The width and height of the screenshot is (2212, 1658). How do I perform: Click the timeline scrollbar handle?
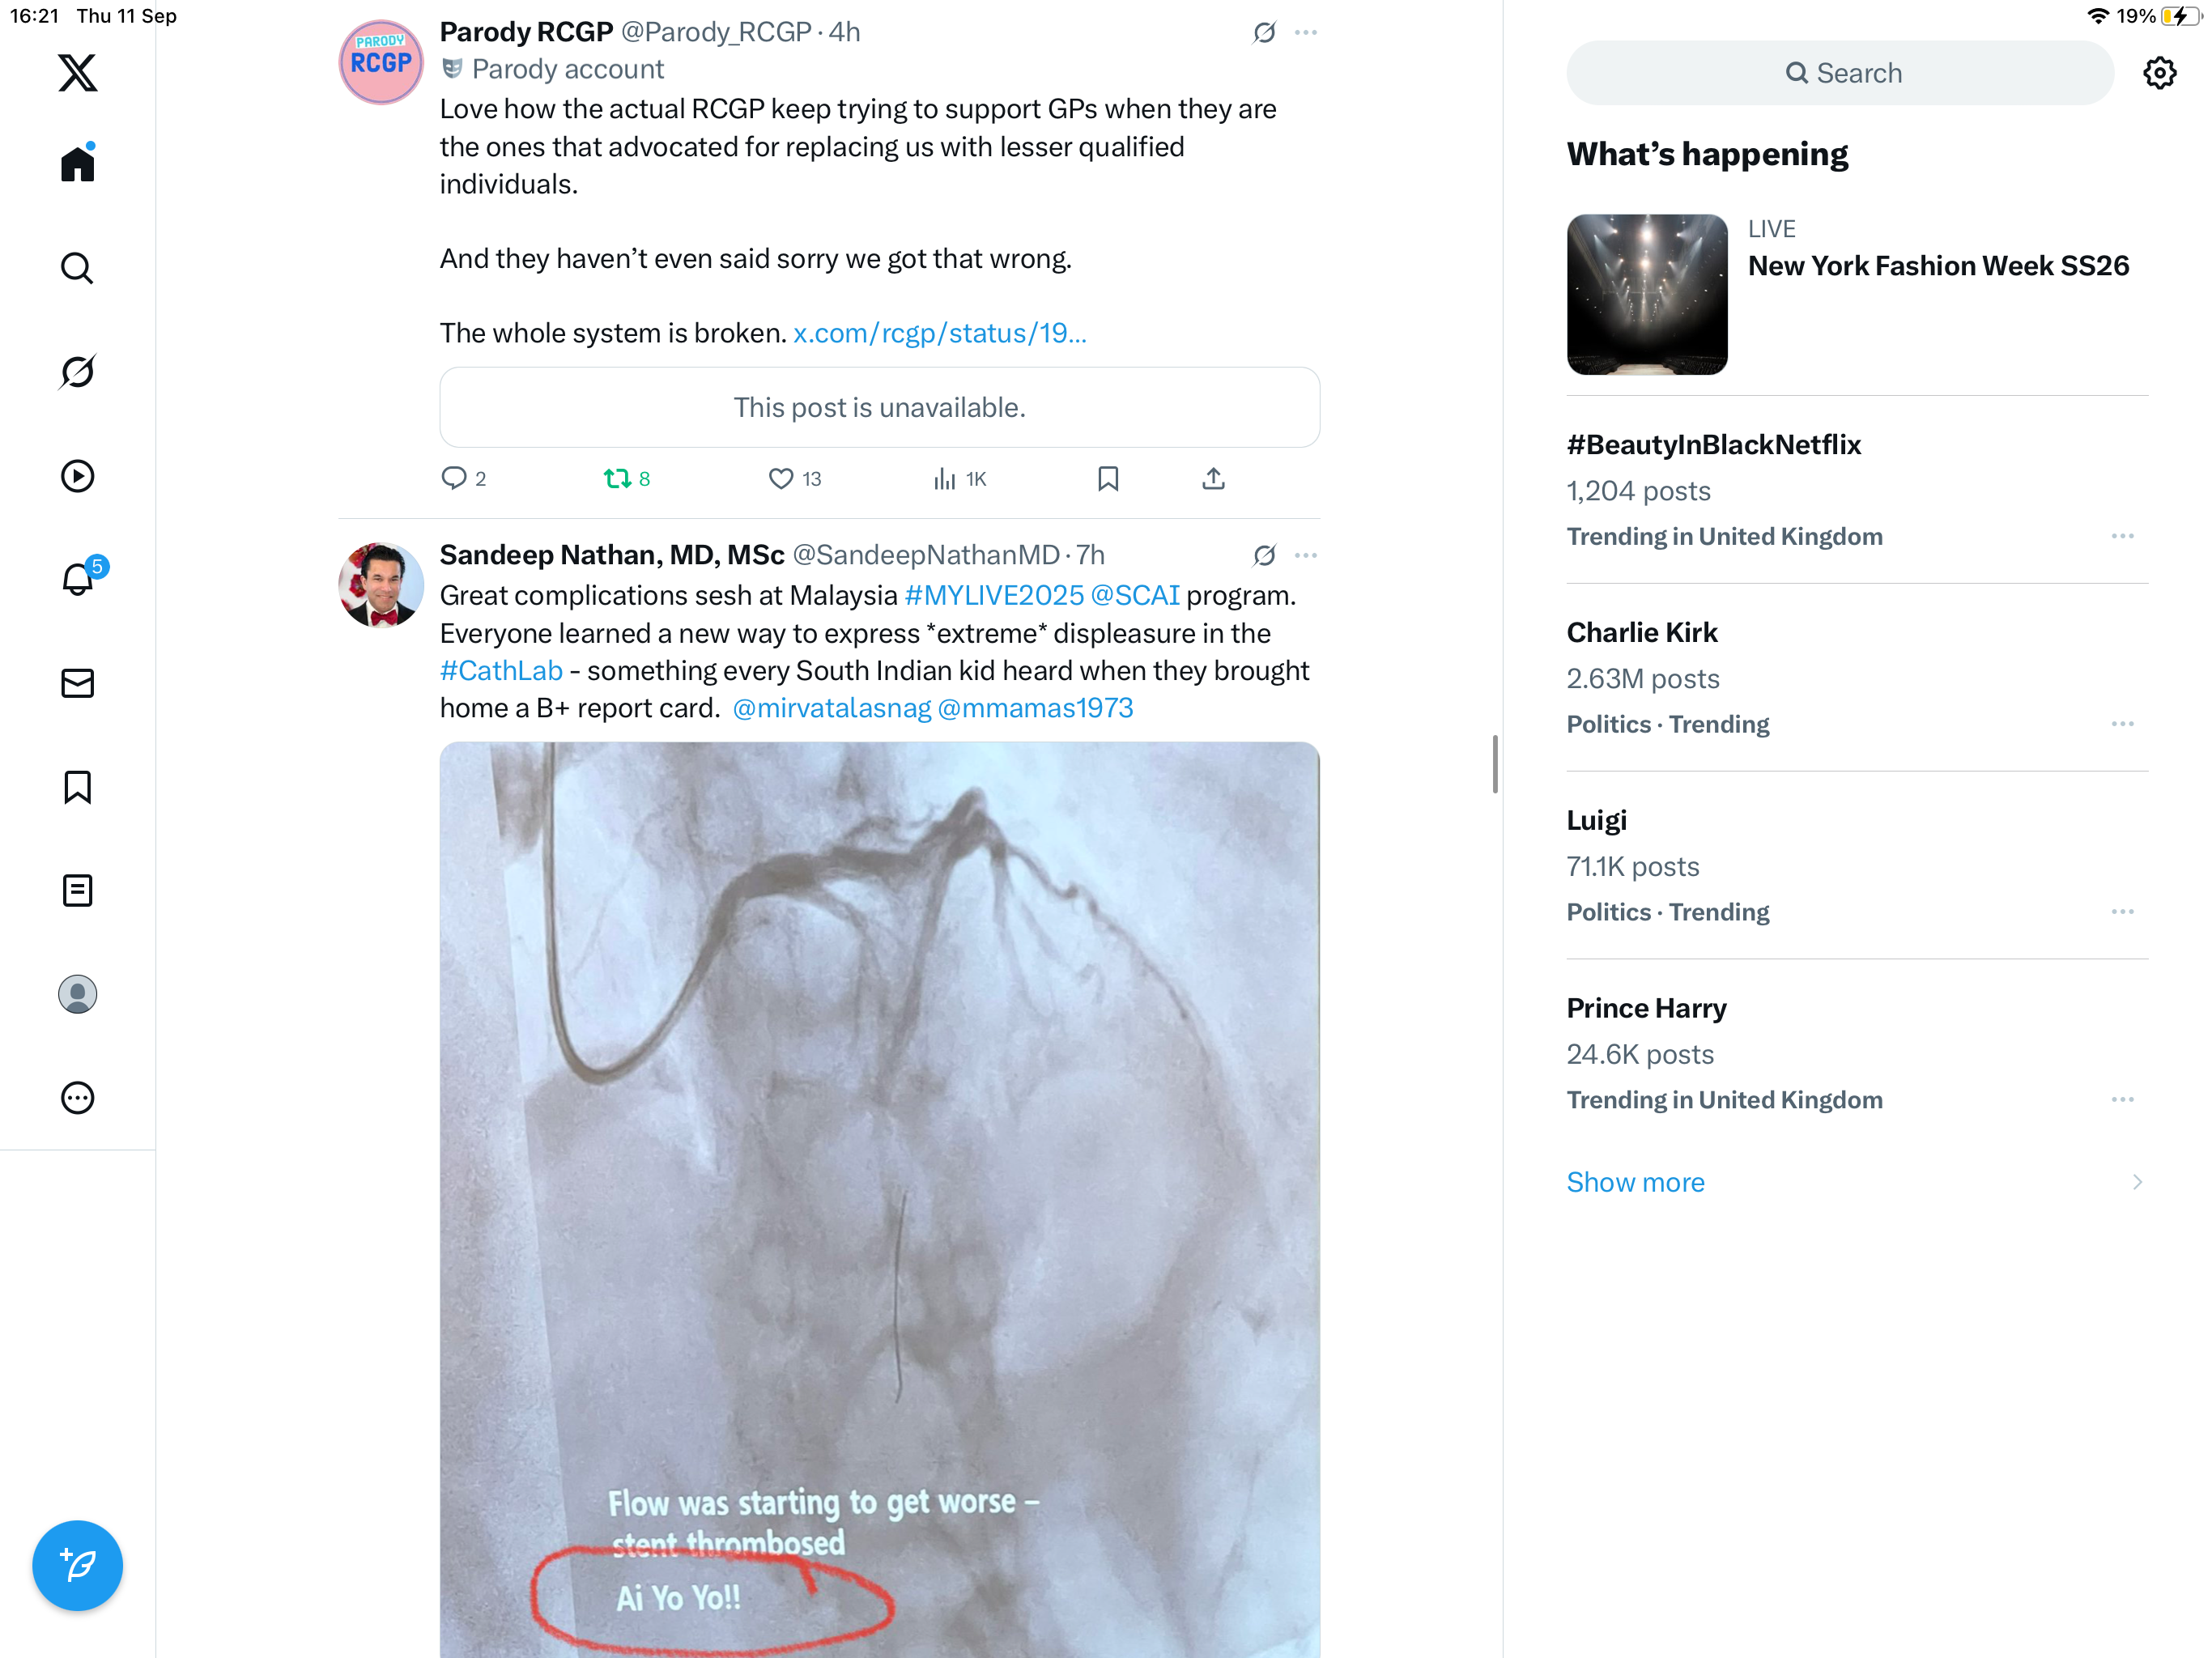pyautogui.click(x=1494, y=764)
